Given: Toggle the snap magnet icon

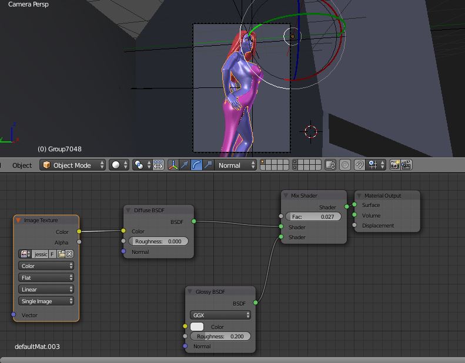Looking at the screenshot, I should click(359, 165).
